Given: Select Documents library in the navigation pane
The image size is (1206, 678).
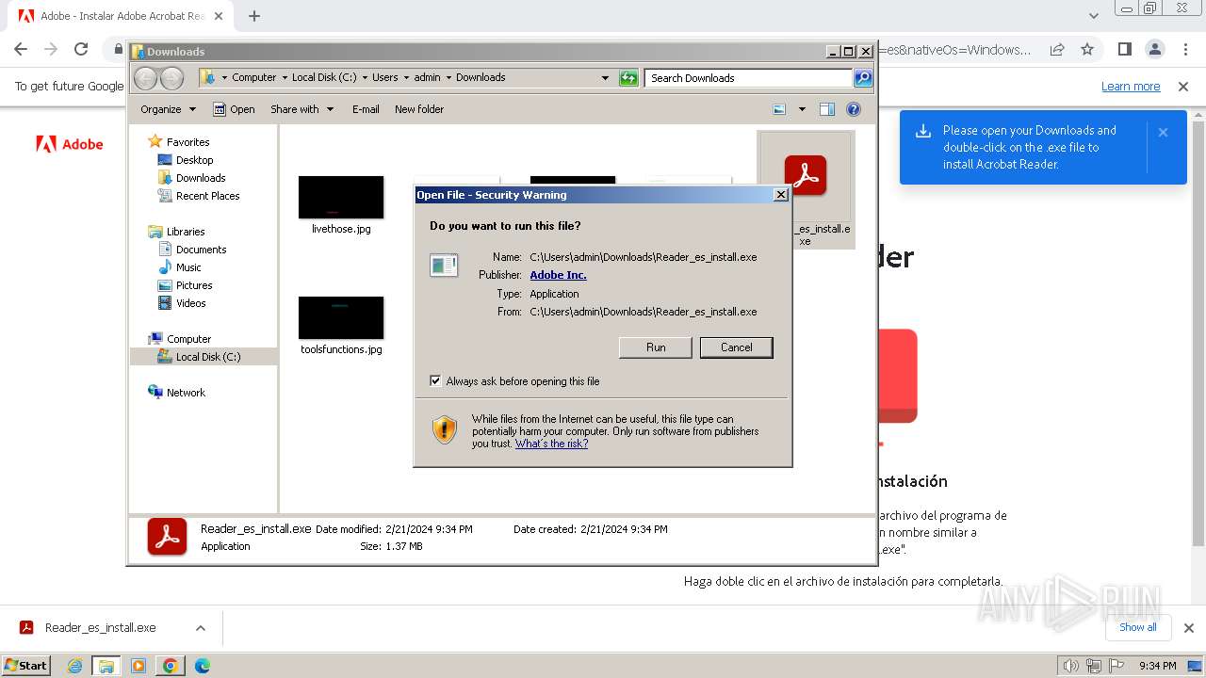Looking at the screenshot, I should (x=192, y=250).
